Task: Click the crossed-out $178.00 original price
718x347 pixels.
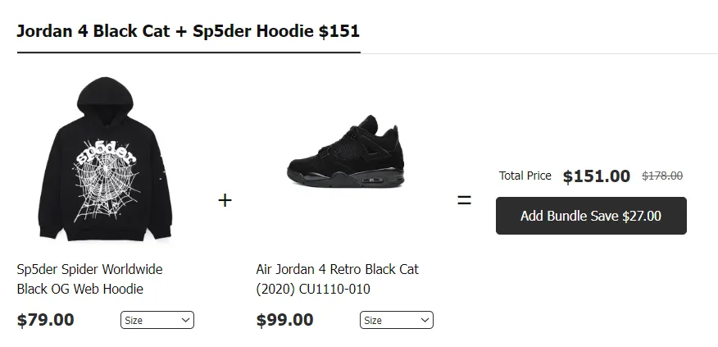Action: coord(662,176)
